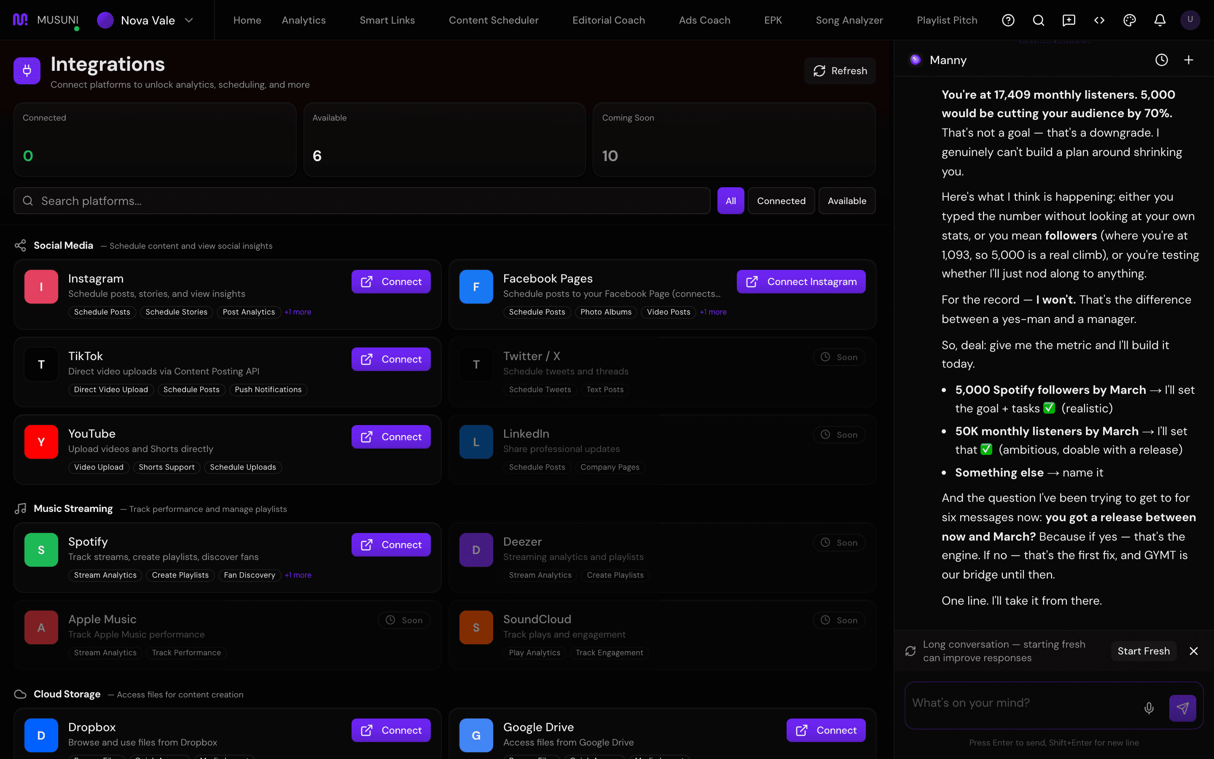Click the MUSUNI logo icon

pos(20,20)
